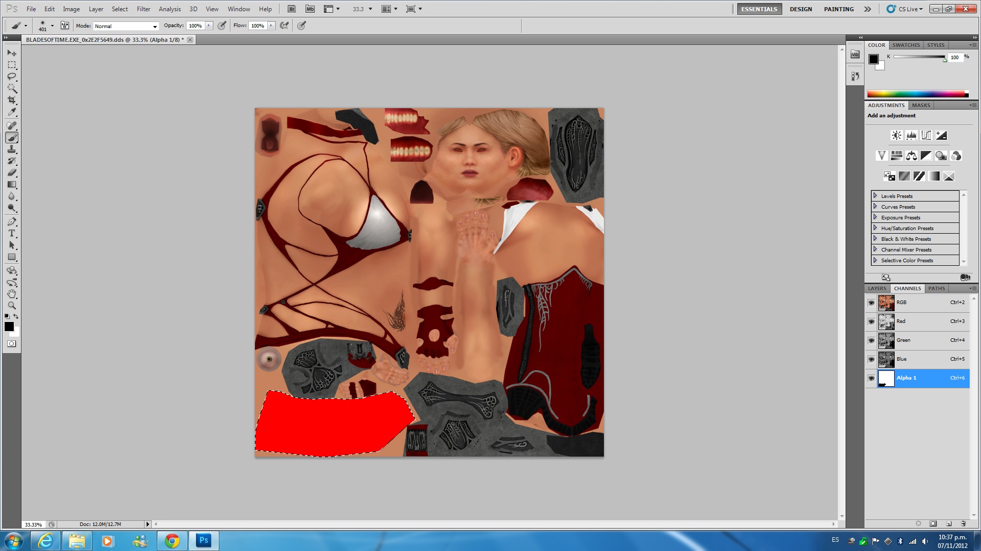Image resolution: width=981 pixels, height=551 pixels.
Task: Activate the Zoom tool in toolbox
Action: pyautogui.click(x=12, y=306)
